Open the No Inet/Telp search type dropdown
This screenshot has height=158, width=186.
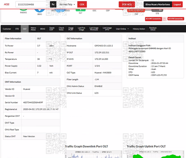click(x=67, y=4)
